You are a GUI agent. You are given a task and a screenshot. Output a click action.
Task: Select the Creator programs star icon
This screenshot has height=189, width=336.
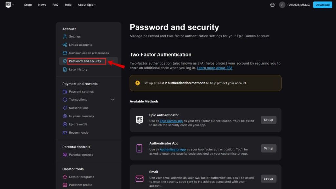coord(64,177)
